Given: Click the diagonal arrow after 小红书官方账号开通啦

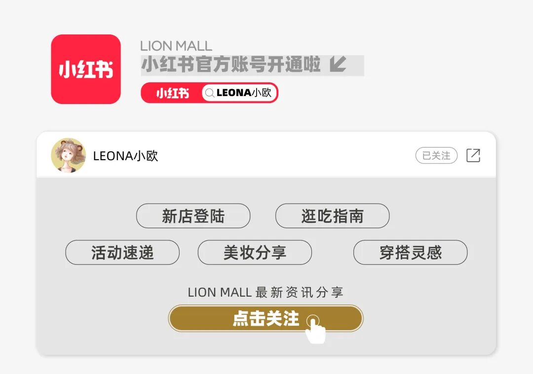Looking at the screenshot, I should pyautogui.click(x=338, y=65).
